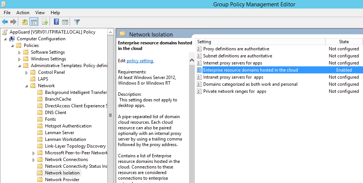The width and height of the screenshot is (363, 183).
Task: Toggle the Show/Hide Console Tree icon
Action: pos(34,22)
